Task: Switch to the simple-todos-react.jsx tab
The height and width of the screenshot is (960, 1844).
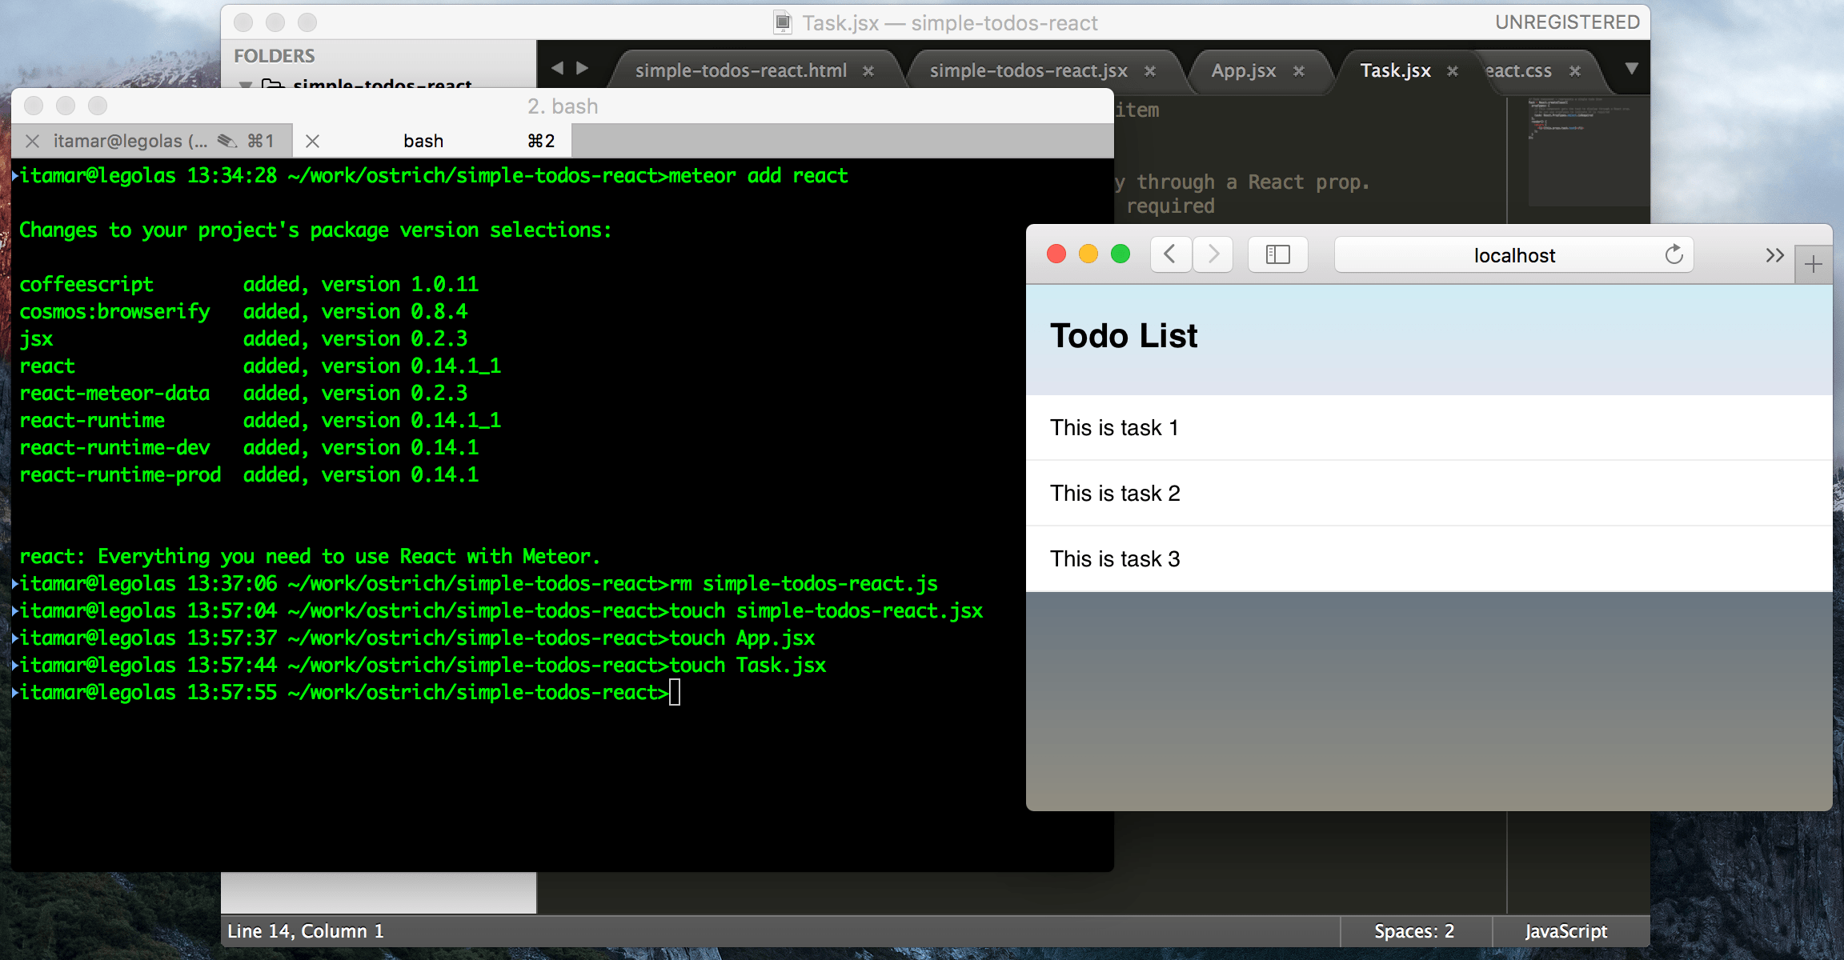Action: click(1028, 71)
